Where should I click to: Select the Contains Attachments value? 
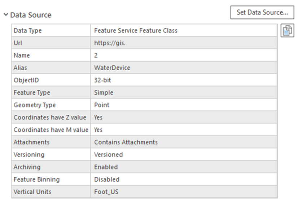pyautogui.click(x=126, y=142)
